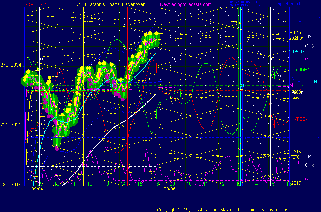Click the '180 2916' price axis label
321x212 pixels.
tap(11, 185)
